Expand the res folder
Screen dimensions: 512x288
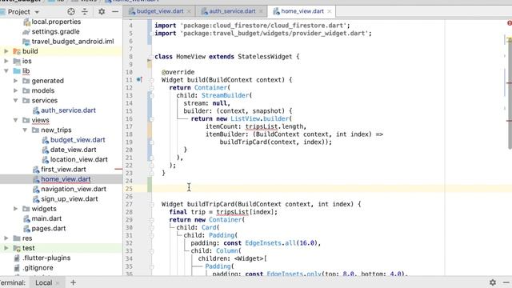(6, 238)
